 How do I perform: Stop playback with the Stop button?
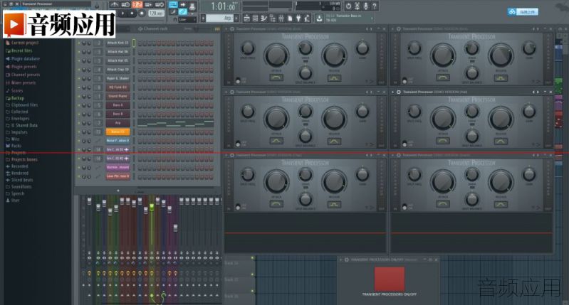[x=132, y=14]
